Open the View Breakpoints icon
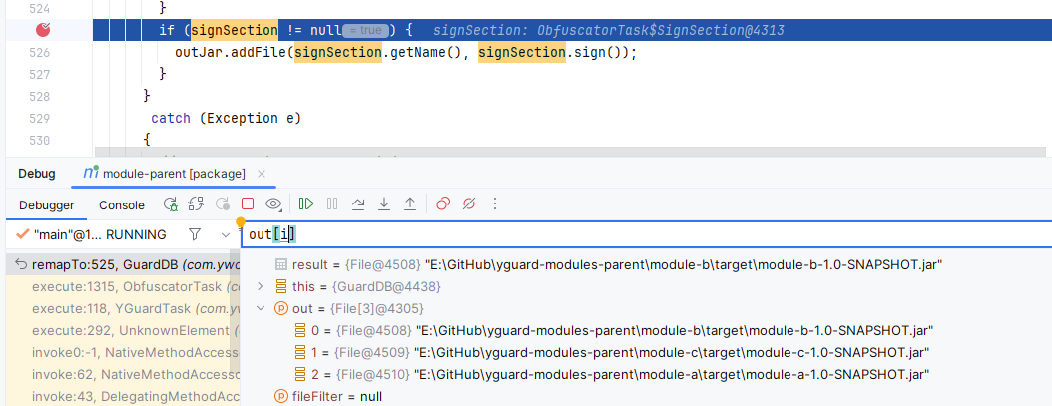Viewport: 1052px width, 406px height. pos(443,204)
